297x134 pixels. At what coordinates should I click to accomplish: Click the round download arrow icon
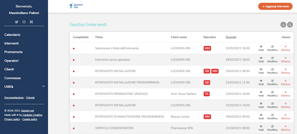pyautogui.click(x=283, y=25)
